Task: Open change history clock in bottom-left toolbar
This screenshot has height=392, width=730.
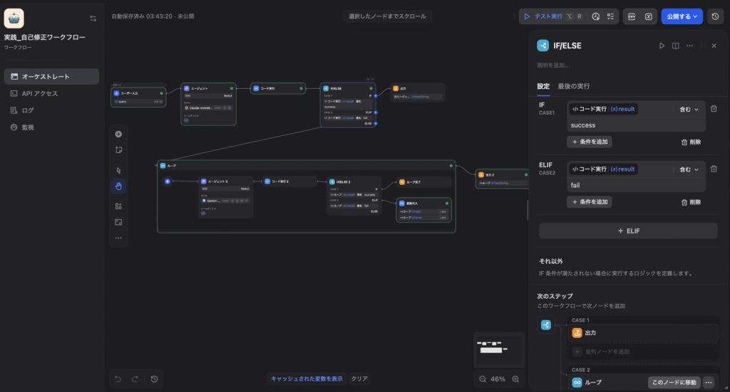Action: pyautogui.click(x=155, y=379)
